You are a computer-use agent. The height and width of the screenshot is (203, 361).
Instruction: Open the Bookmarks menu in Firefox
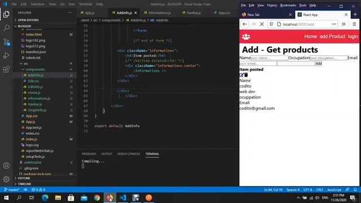[x=288, y=5]
